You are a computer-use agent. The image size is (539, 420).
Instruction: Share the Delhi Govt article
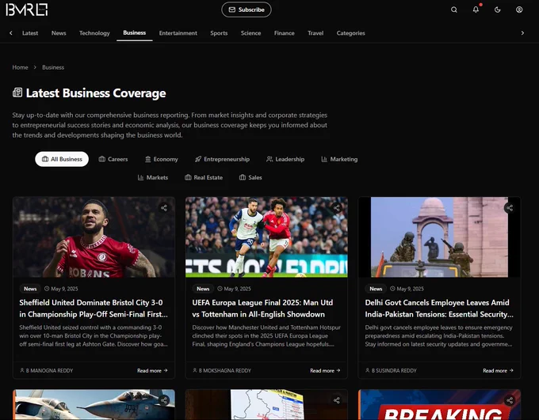(510, 207)
